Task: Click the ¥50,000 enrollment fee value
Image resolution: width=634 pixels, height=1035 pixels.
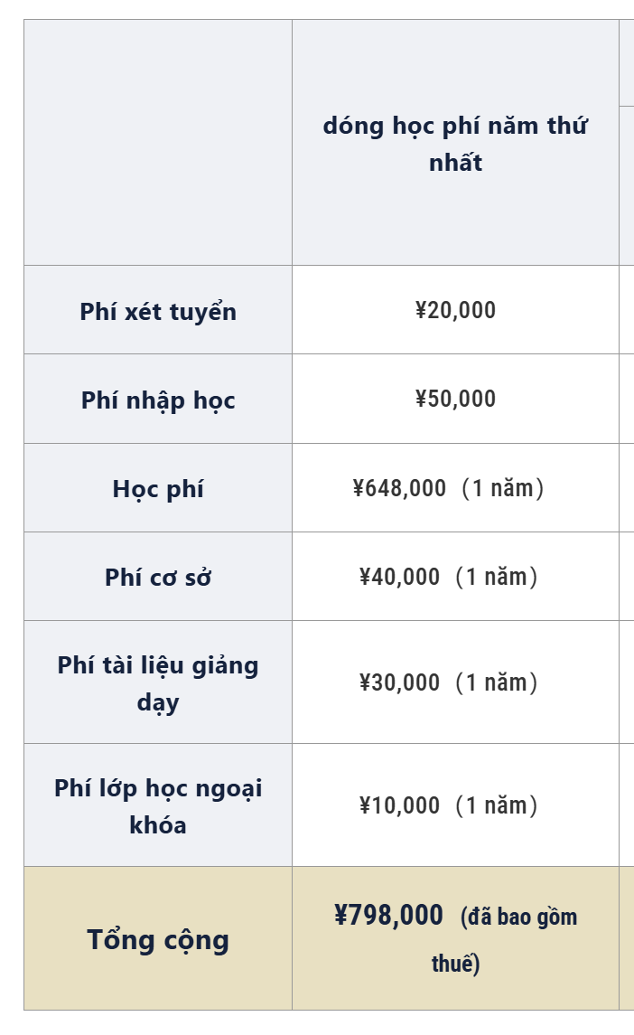Action: (x=455, y=399)
